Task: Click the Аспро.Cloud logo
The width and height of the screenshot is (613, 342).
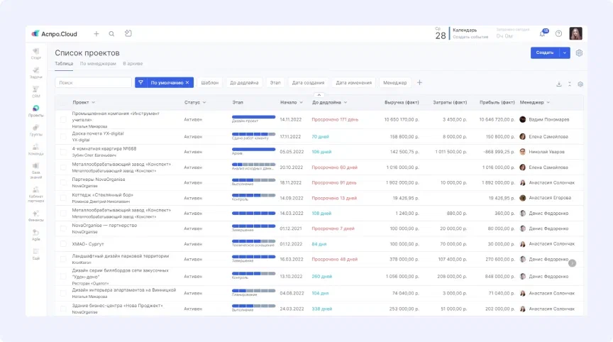Action: (x=55, y=34)
